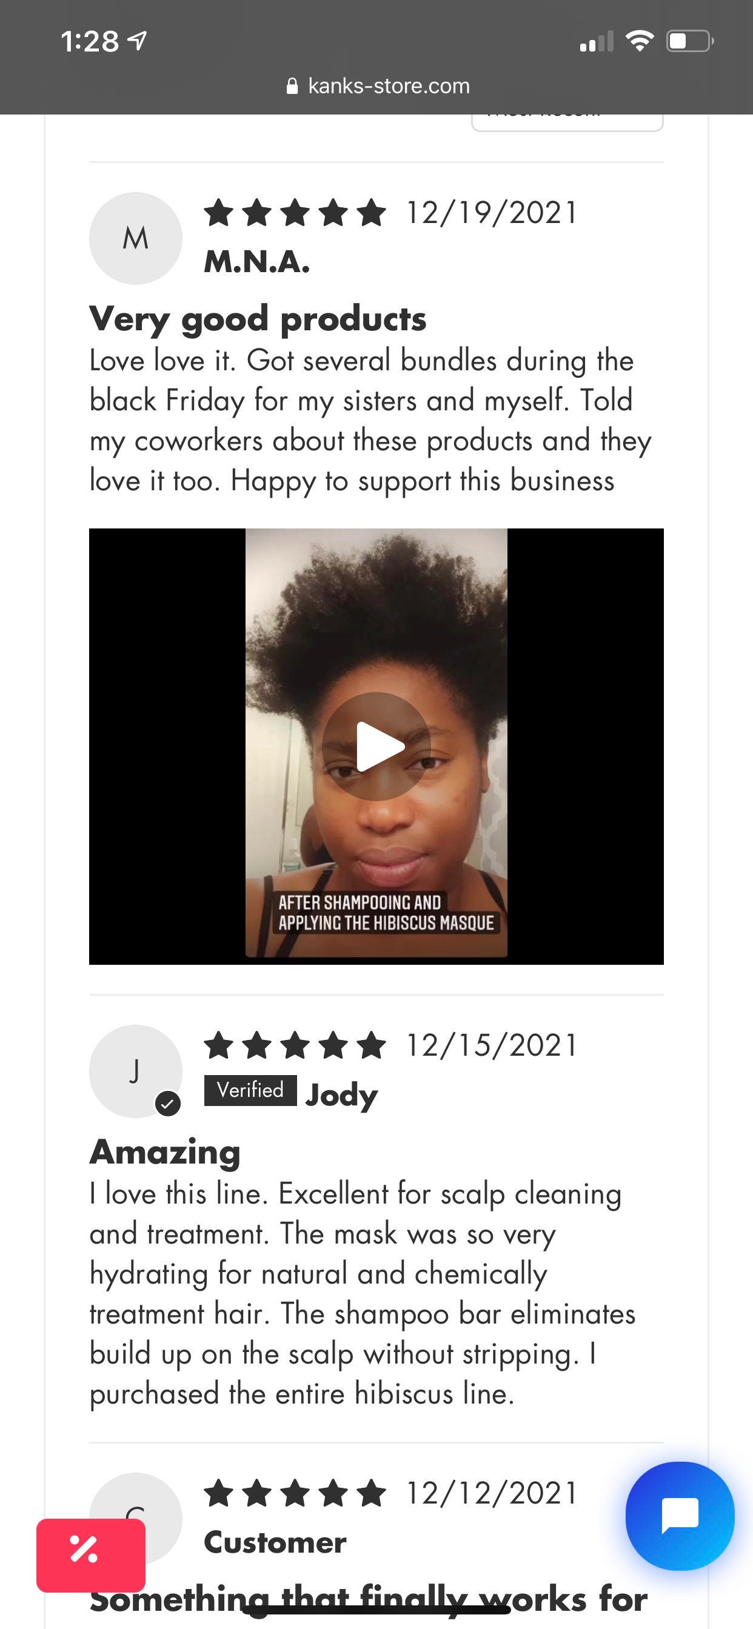
Task: Open the red percent discount badge
Action: point(90,1555)
